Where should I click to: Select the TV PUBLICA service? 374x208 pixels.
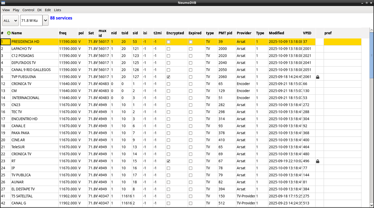pyautogui.click(x=21, y=175)
